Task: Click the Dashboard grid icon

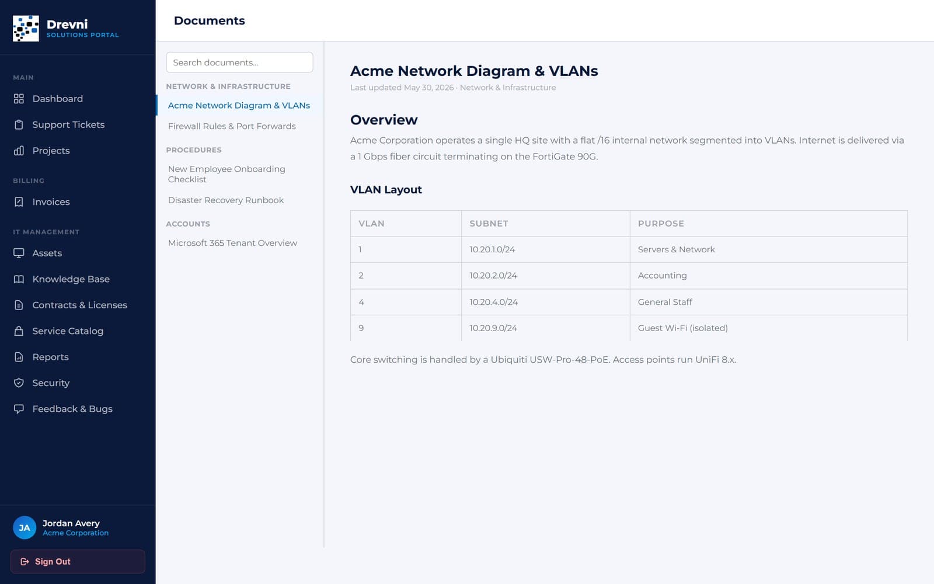Action: pos(19,99)
